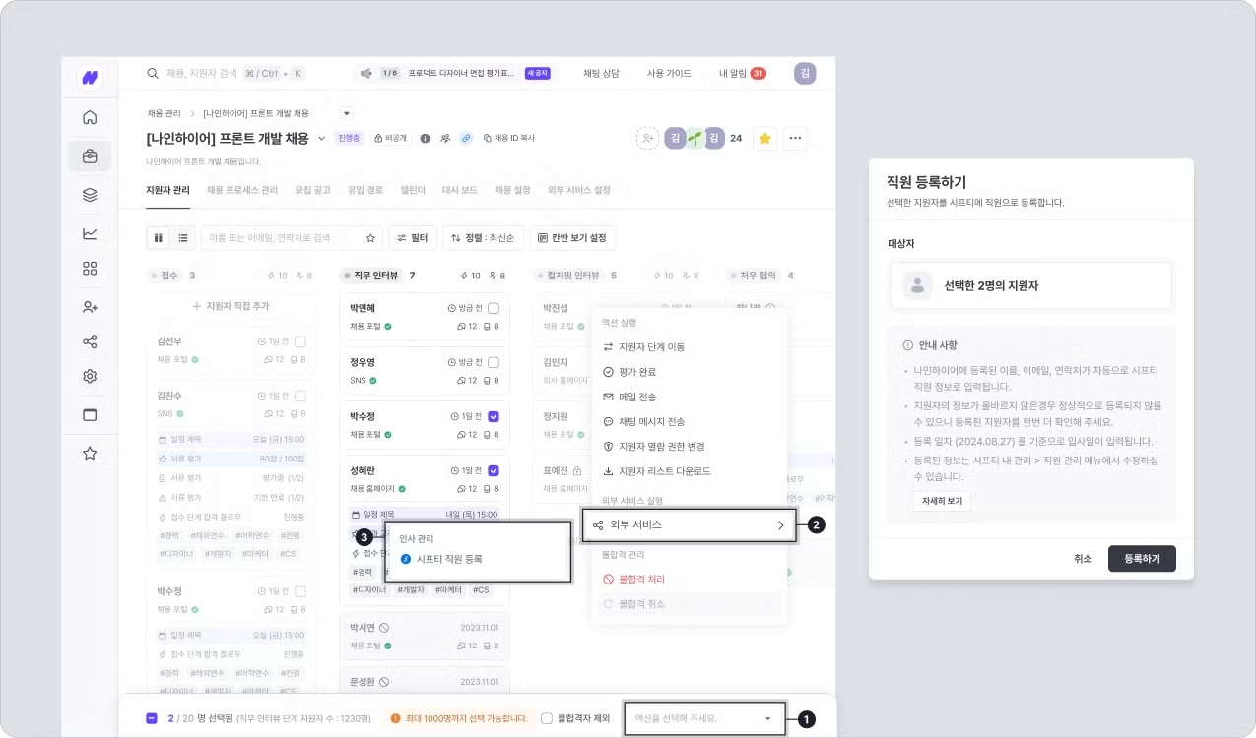Open 칸반 보기 설정 button

click(572, 237)
